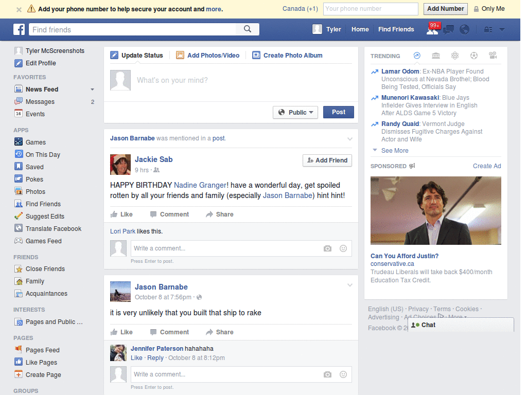Select the Update Status tab
527x395 pixels.
[x=137, y=56]
